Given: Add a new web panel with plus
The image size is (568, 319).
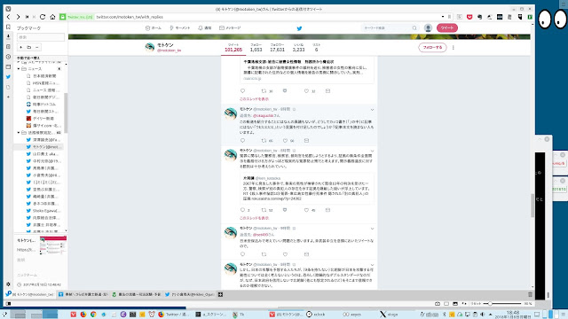Looking at the screenshot, I should click(x=8, y=97).
